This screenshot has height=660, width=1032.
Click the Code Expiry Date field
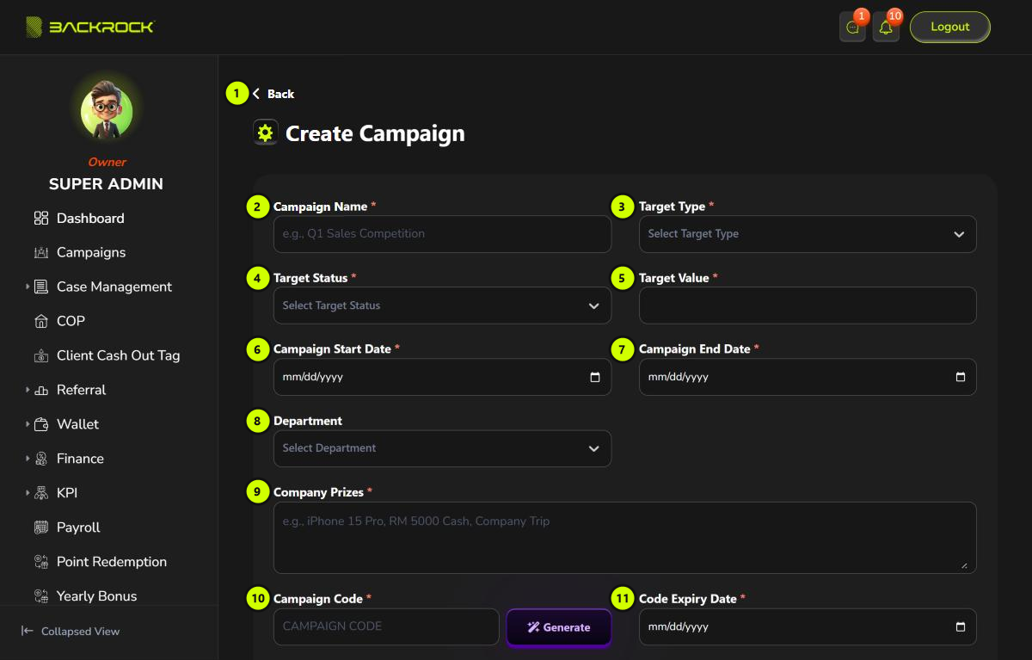808,626
